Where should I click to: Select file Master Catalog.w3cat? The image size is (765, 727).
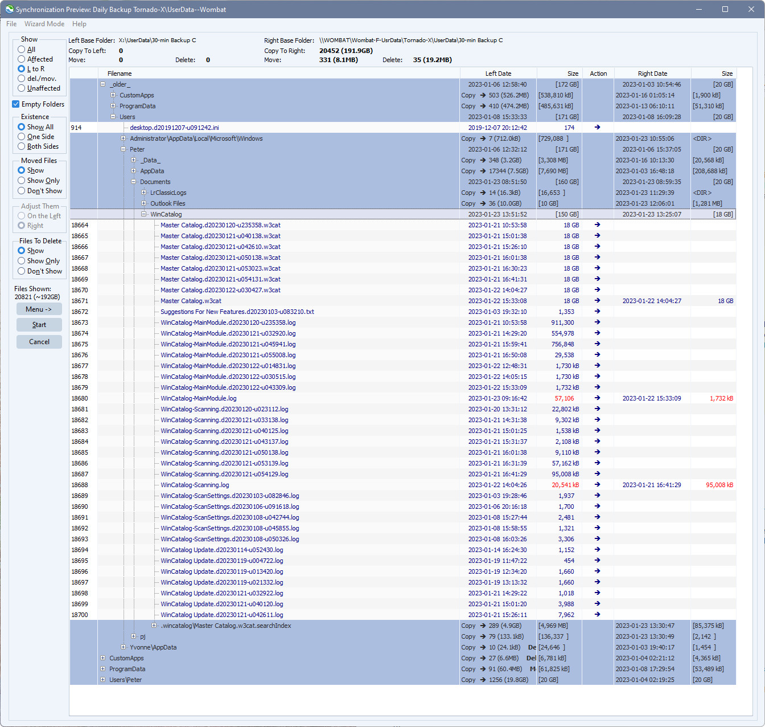191,301
